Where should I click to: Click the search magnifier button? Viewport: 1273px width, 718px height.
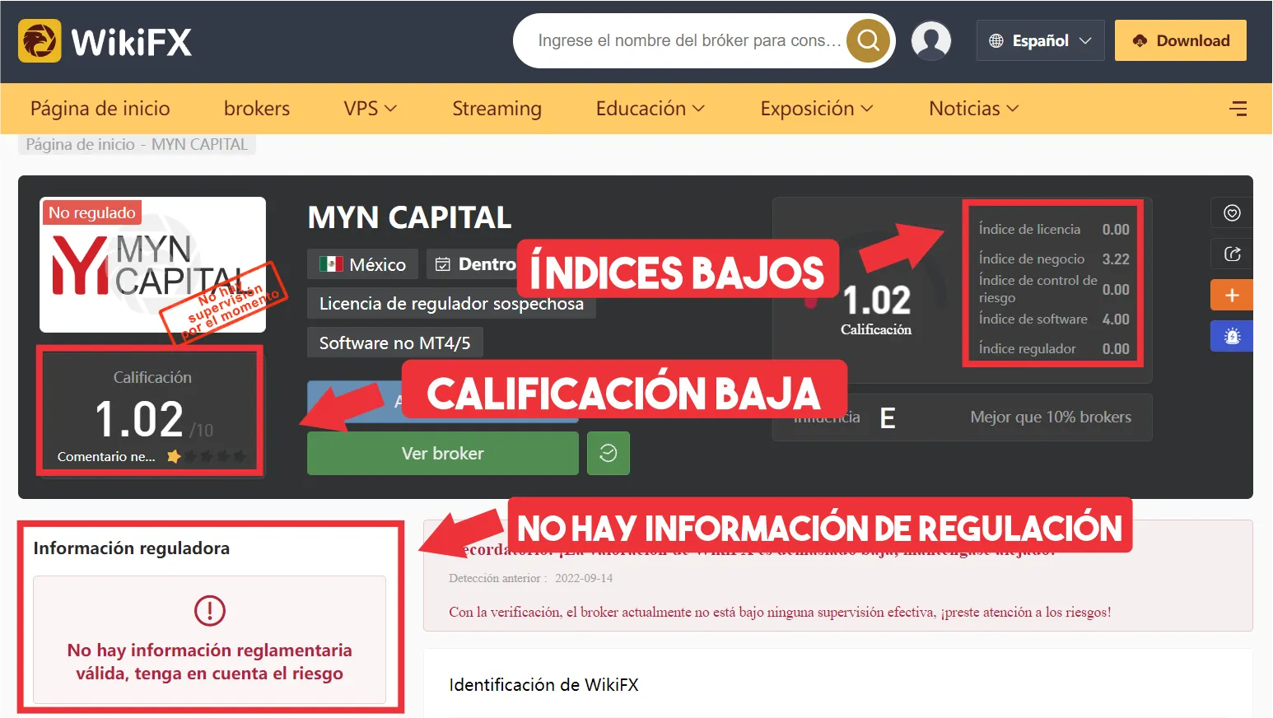[x=868, y=40]
